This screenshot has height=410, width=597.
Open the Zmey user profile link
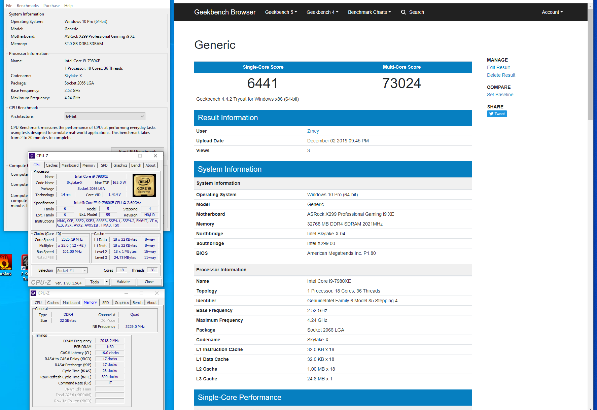pyautogui.click(x=313, y=131)
